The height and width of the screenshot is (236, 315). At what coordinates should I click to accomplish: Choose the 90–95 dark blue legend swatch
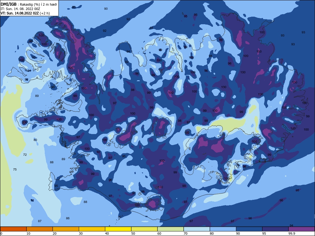click(249, 229)
